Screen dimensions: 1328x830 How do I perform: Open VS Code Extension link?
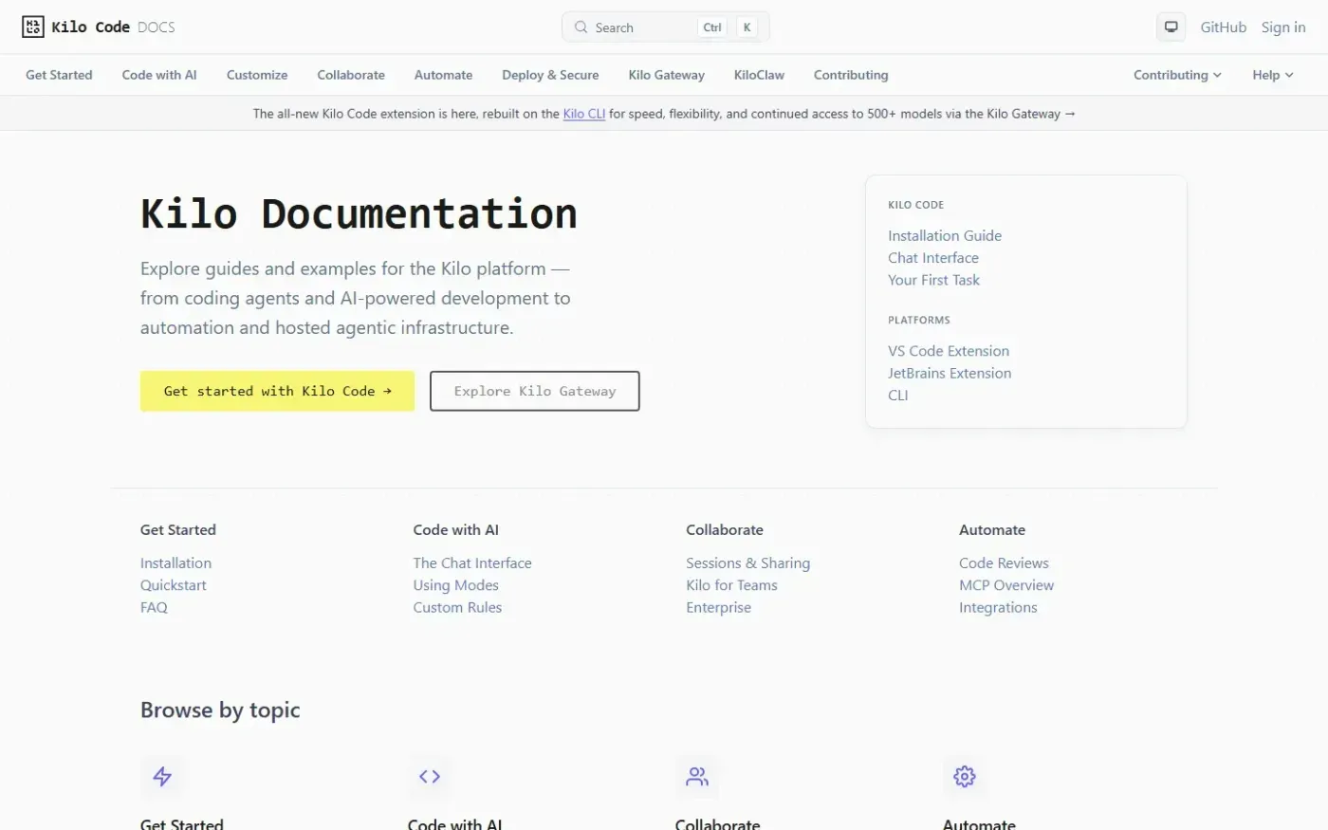click(949, 351)
